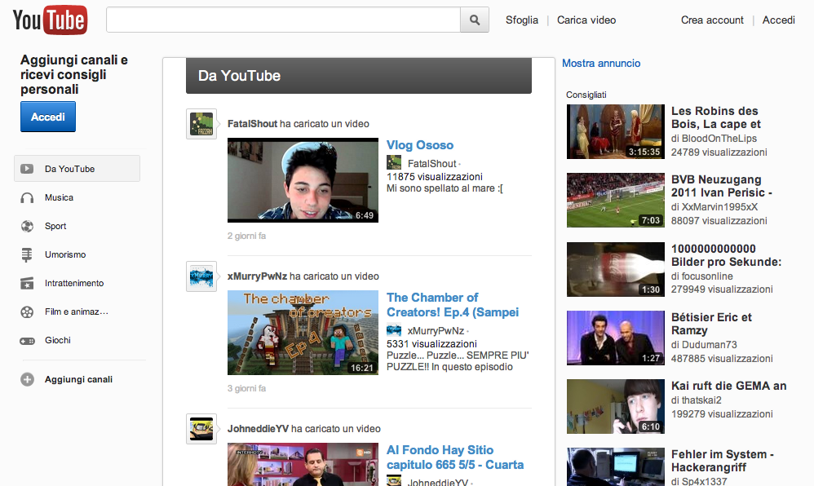The width and height of the screenshot is (814, 486).
Task: Click the Sport ball icon
Action: [27, 227]
